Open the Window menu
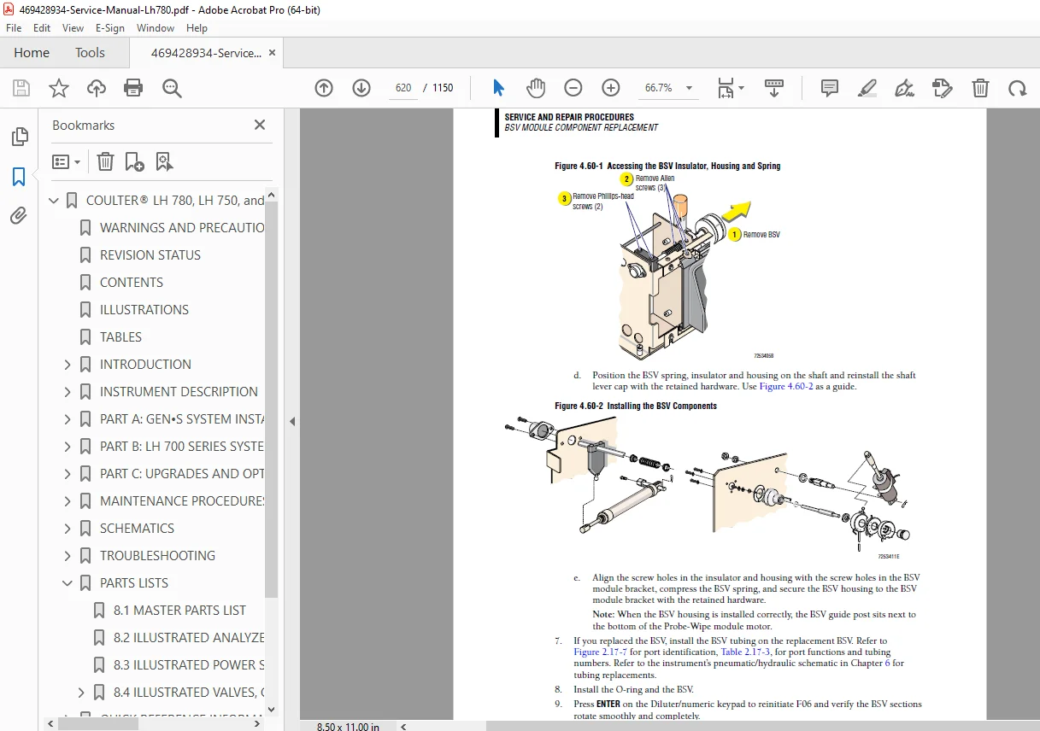Image resolution: width=1040 pixels, height=731 pixels. click(156, 28)
